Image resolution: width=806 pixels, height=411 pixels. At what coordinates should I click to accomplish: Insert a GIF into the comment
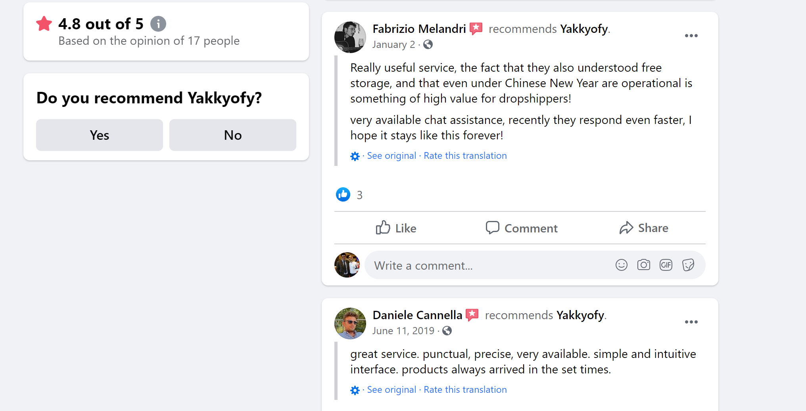coord(666,265)
